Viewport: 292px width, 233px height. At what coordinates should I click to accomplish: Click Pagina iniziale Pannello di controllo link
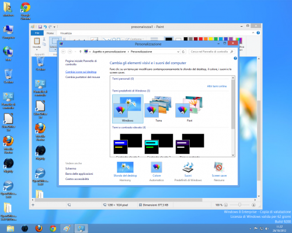(81, 62)
